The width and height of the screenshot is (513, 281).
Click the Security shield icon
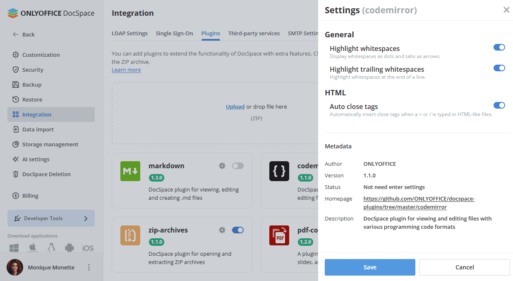16,70
